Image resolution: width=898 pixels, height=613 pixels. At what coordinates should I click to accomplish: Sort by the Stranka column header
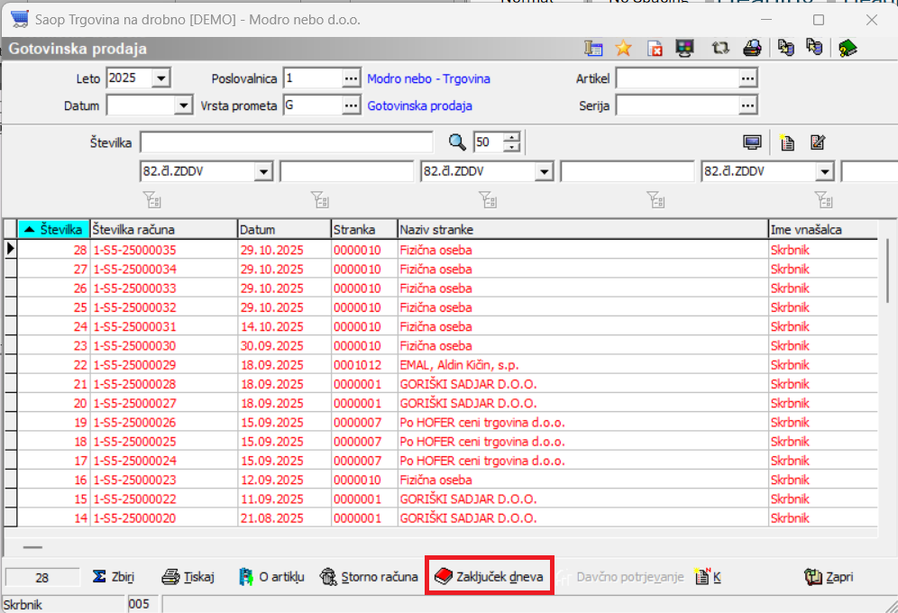tap(365, 230)
